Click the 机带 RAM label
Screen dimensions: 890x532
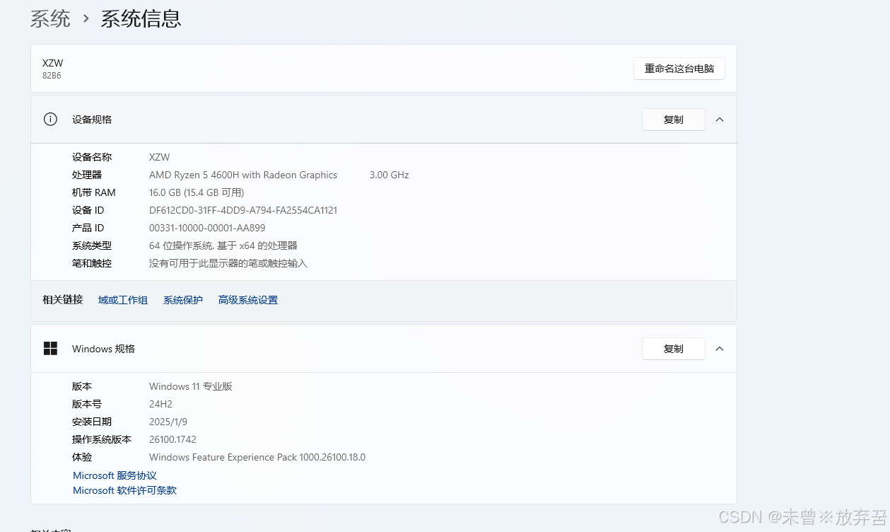(94, 192)
